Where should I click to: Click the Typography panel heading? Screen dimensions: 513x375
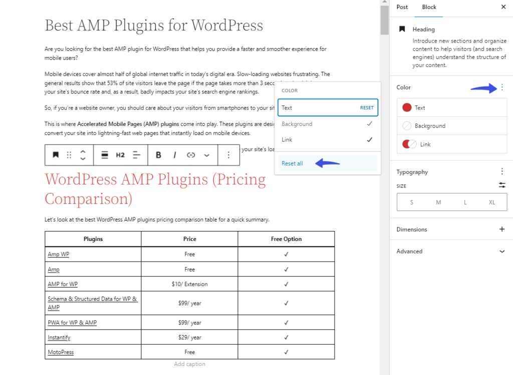tap(412, 172)
